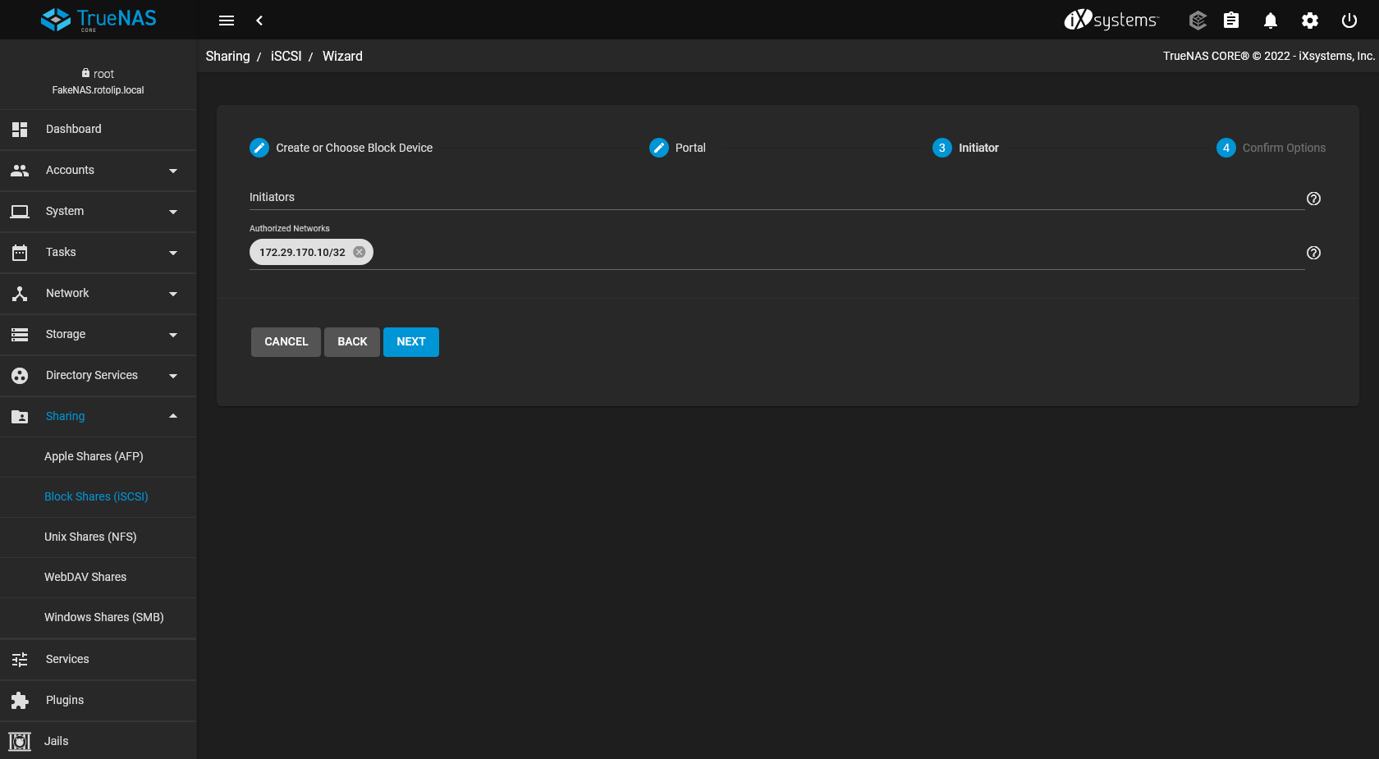1379x759 pixels.
Task: Show help for Authorized Networks field
Action: [x=1313, y=253]
